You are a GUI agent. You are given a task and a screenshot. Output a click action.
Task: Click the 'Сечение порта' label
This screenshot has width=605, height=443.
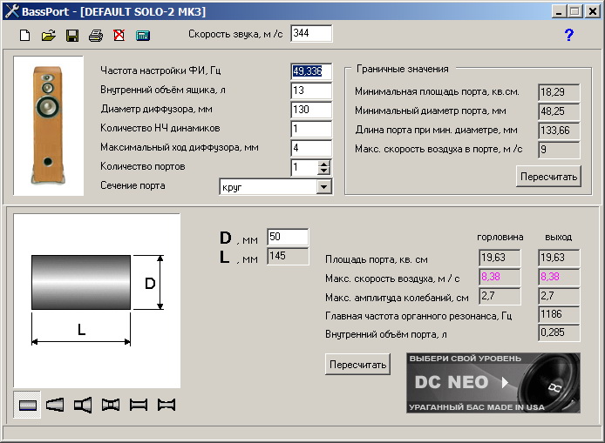pos(133,185)
